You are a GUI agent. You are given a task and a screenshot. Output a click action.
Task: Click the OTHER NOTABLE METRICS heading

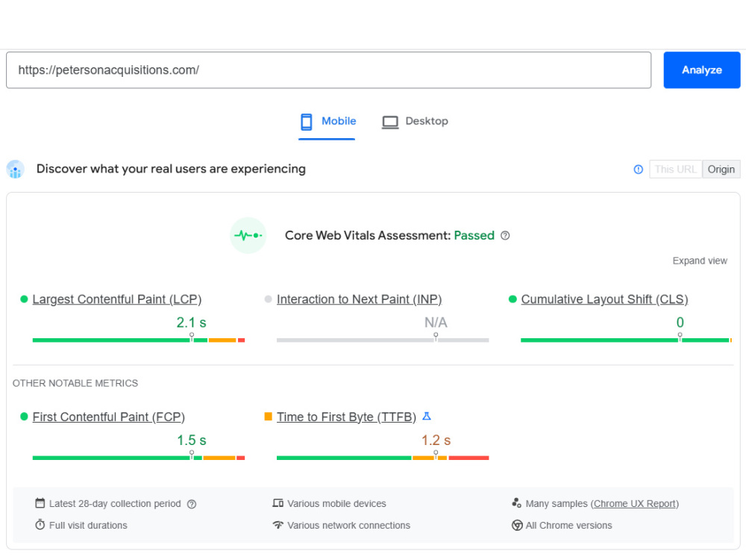click(75, 383)
